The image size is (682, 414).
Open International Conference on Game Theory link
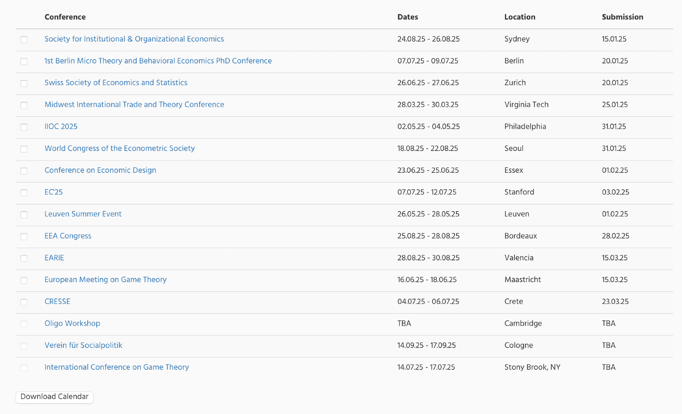pos(117,367)
